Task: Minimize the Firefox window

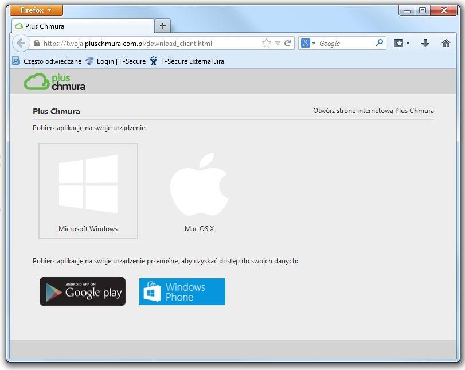Action: coord(407,11)
